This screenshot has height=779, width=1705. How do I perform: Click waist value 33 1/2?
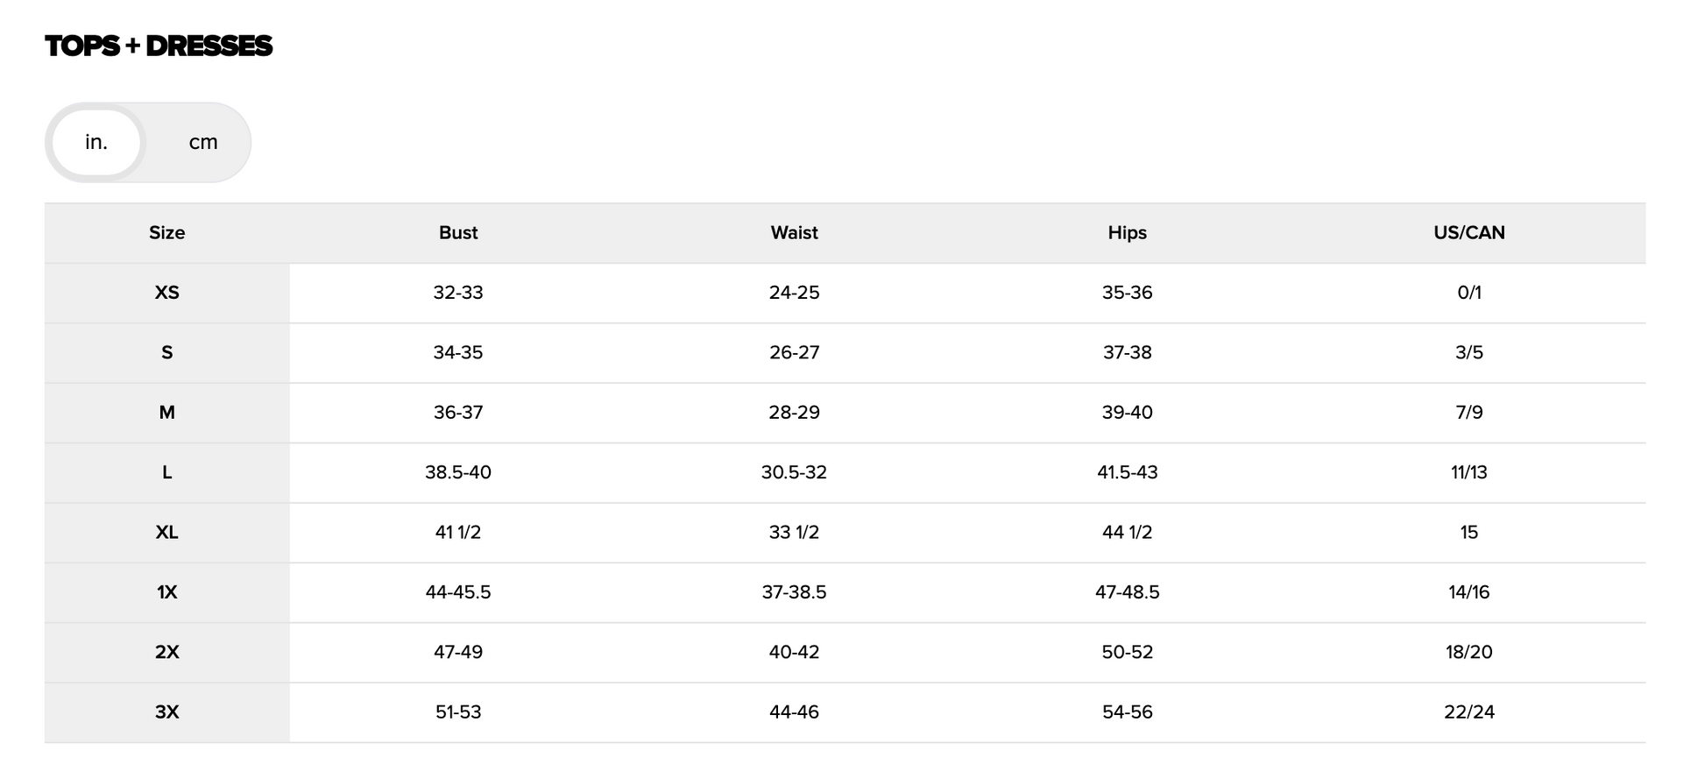click(x=794, y=533)
